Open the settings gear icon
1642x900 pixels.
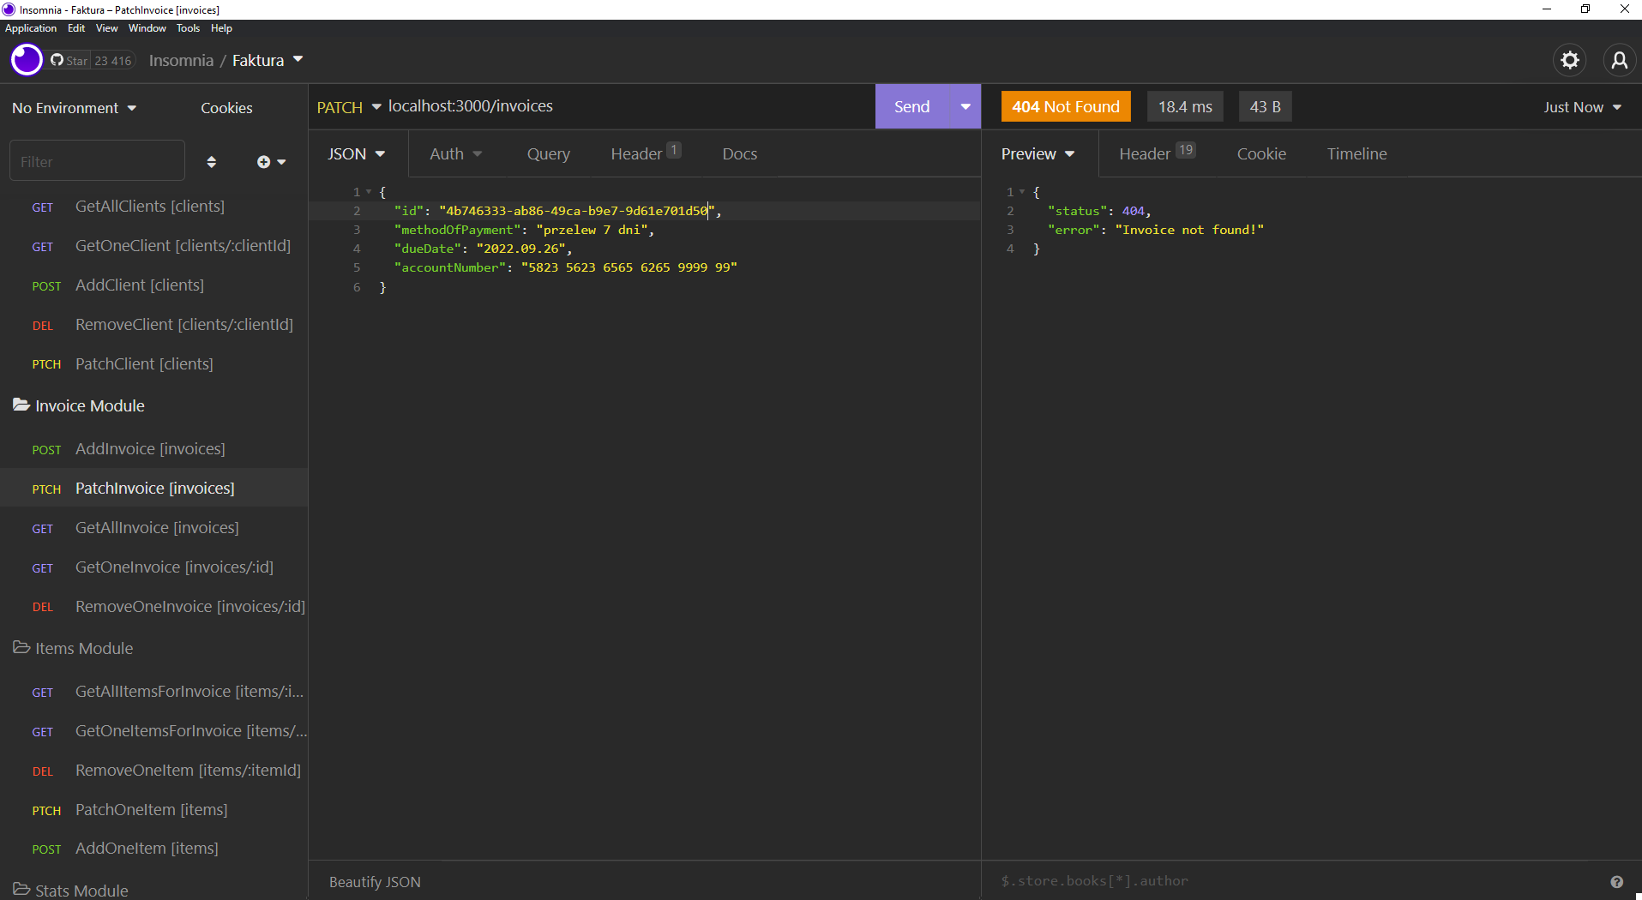coord(1569,60)
